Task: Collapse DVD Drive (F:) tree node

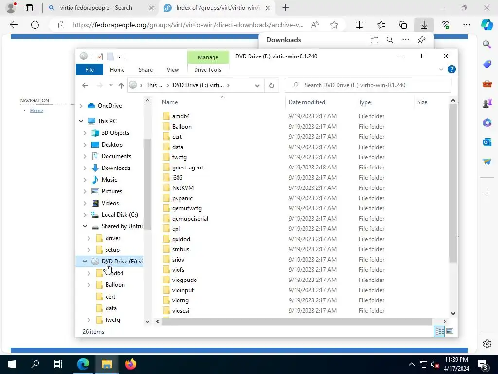Action: 85,262
